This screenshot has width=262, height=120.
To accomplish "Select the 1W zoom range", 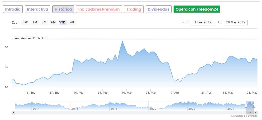I will [25, 22].
